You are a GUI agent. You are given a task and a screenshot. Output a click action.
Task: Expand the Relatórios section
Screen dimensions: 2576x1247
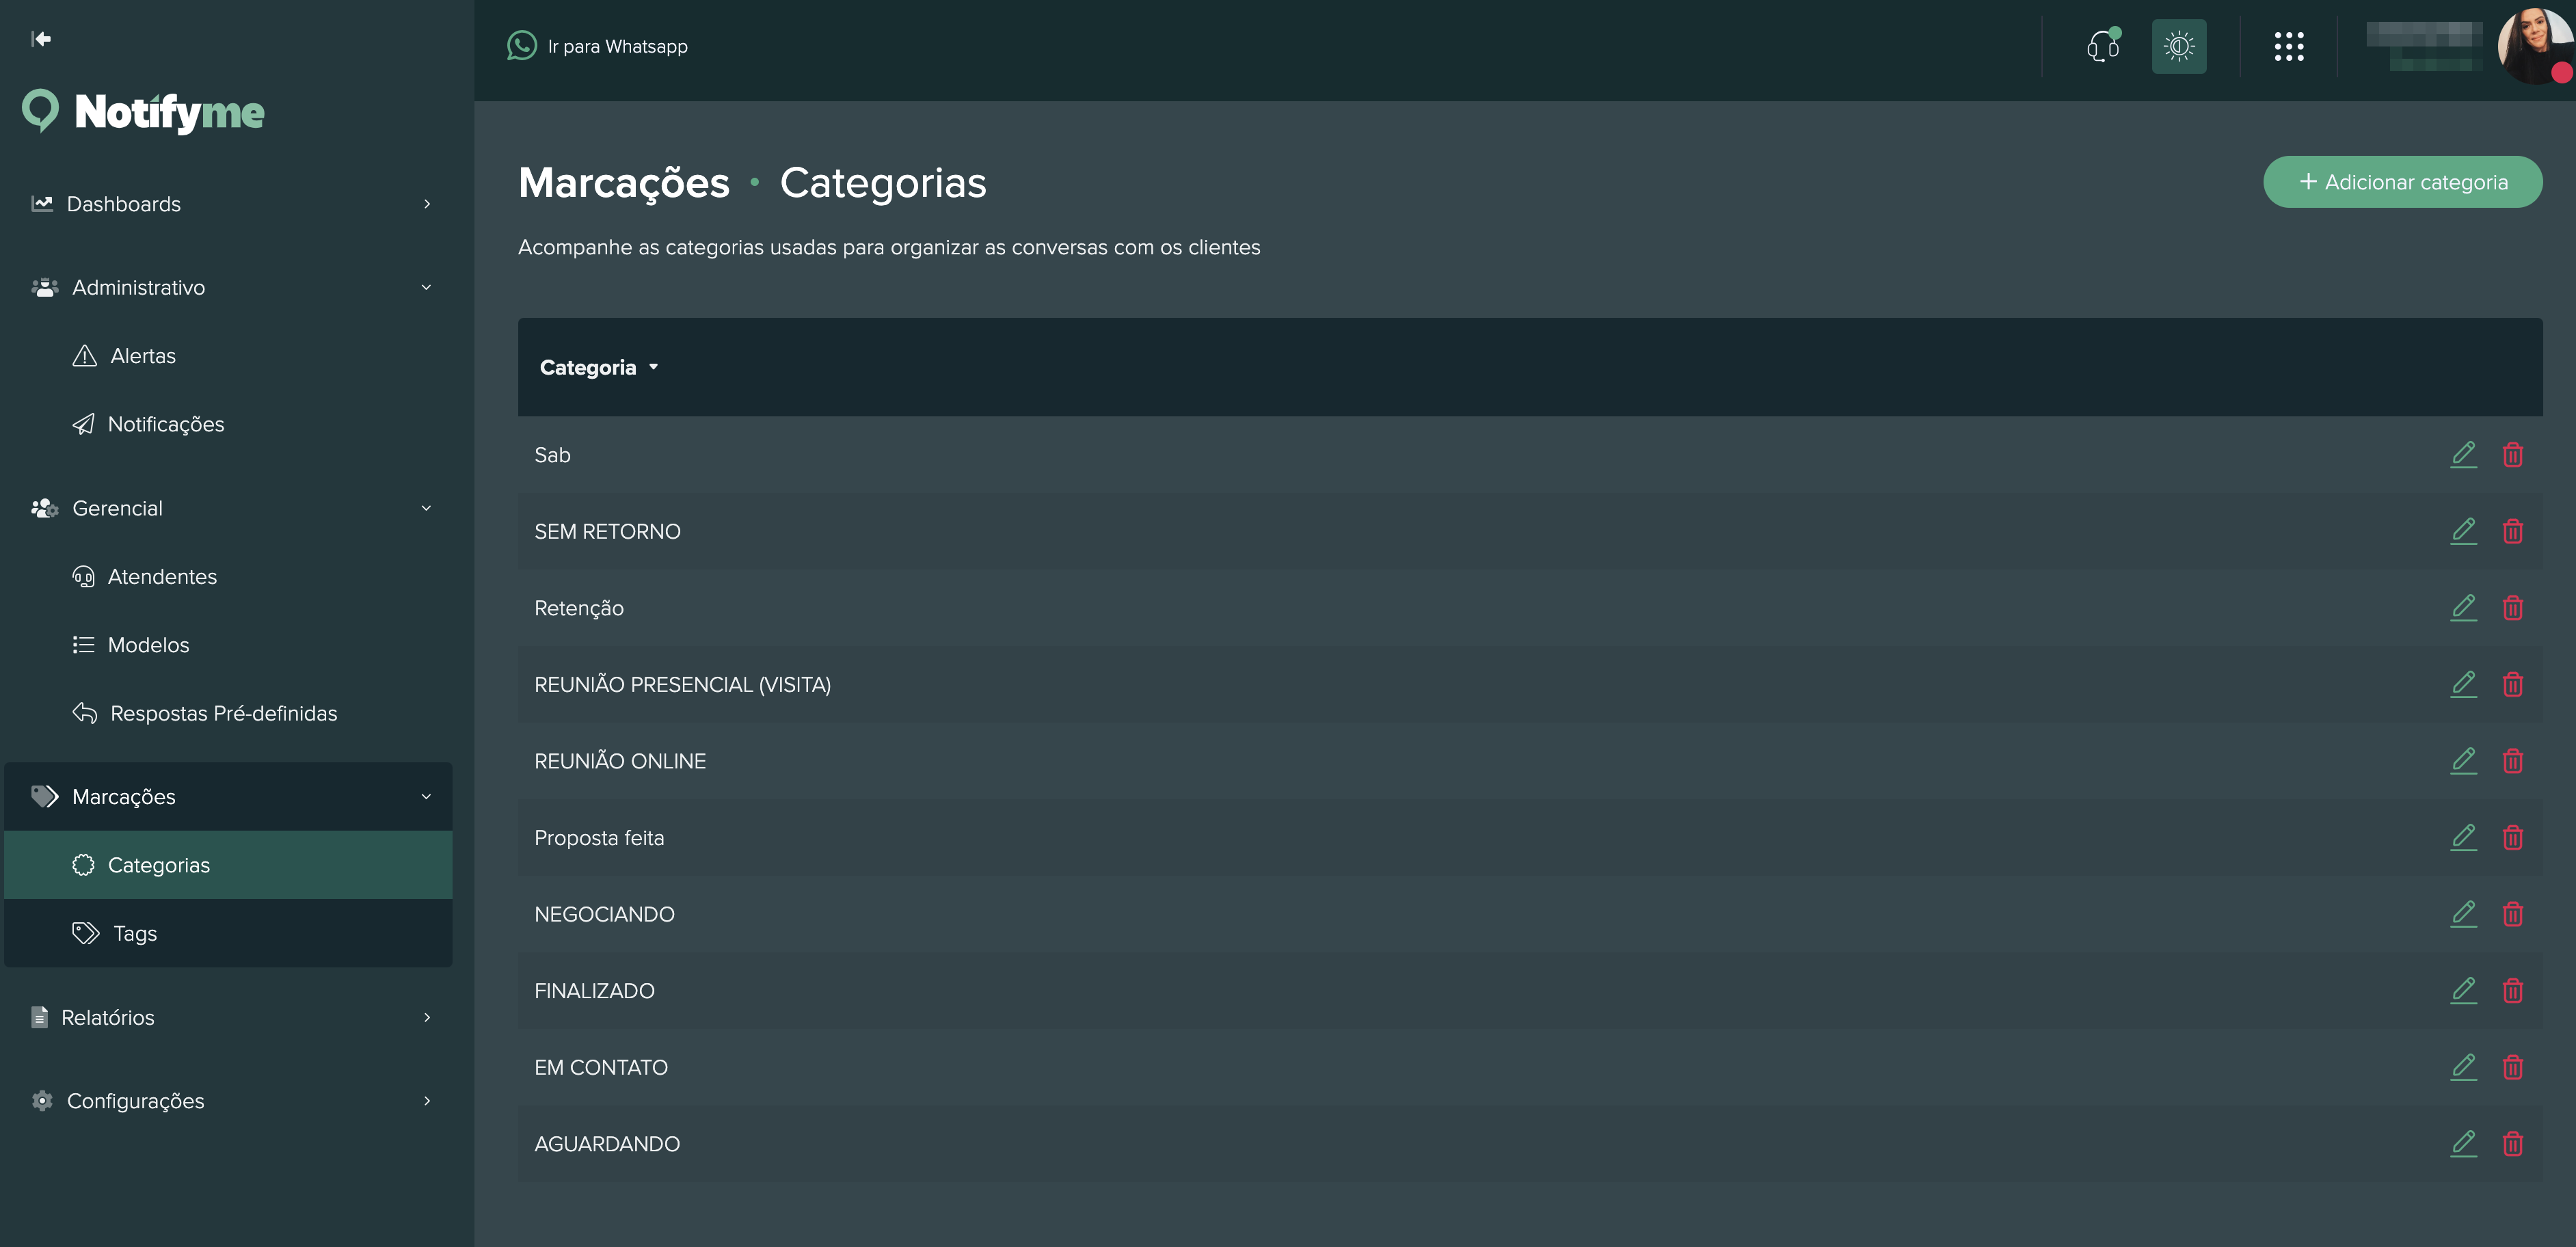pyautogui.click(x=428, y=1017)
